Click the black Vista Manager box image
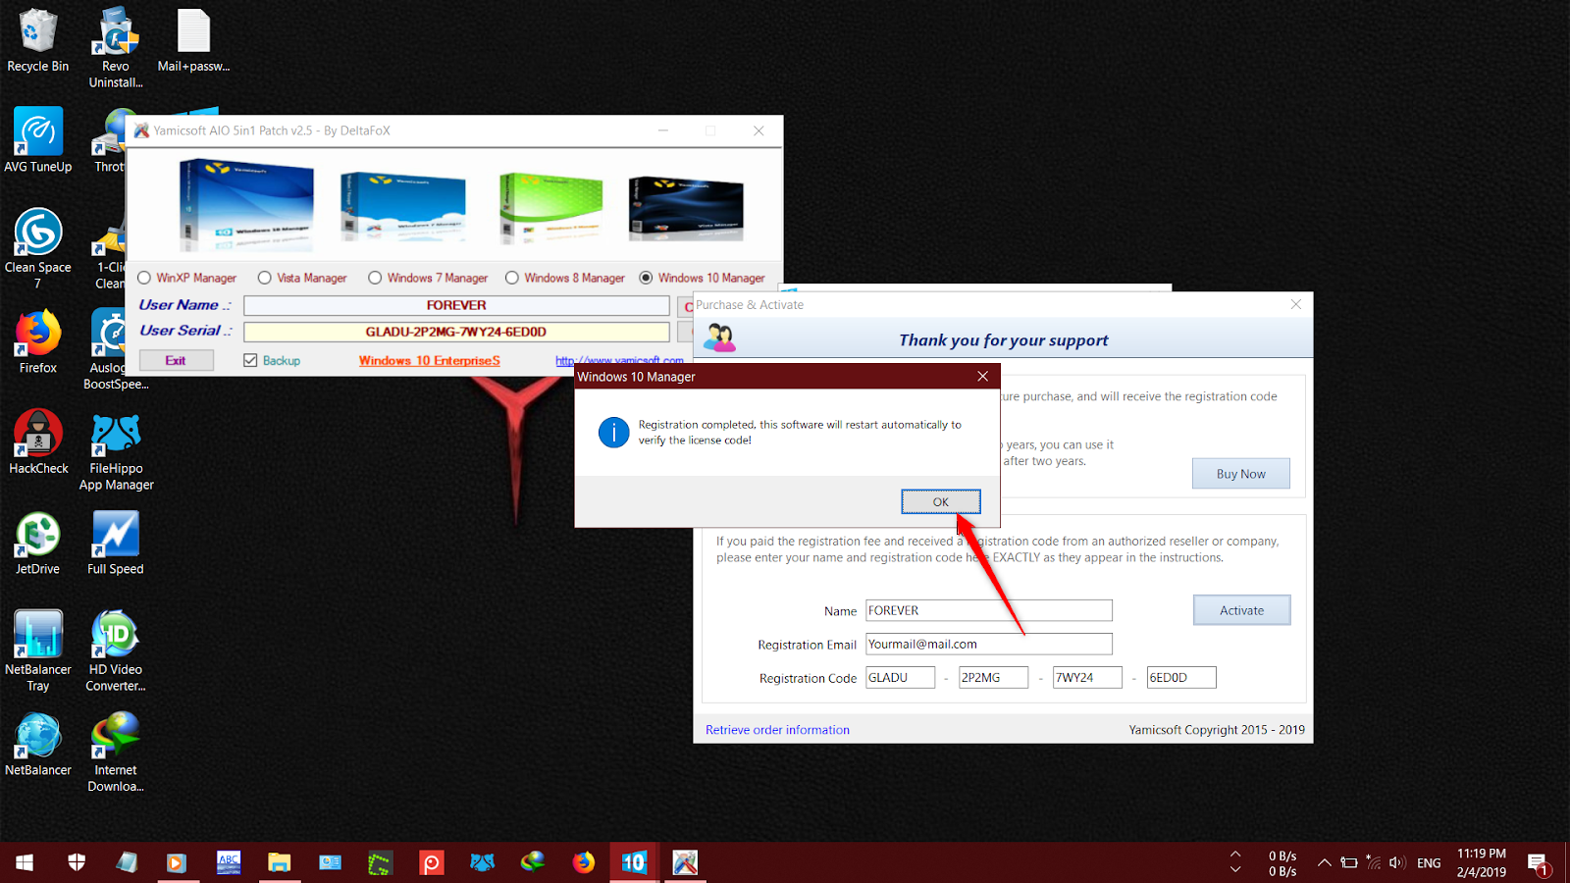The height and width of the screenshot is (883, 1570). [x=686, y=207]
